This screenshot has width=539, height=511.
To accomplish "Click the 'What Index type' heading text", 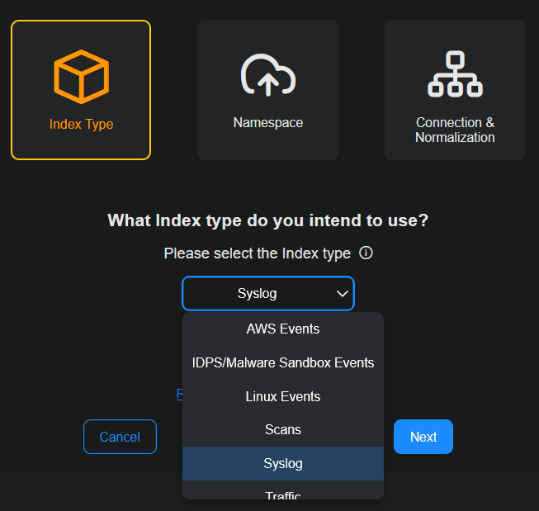I will [268, 220].
